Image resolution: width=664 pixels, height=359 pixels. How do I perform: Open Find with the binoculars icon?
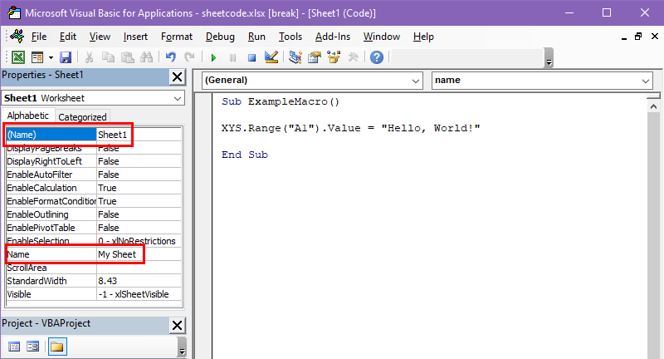tap(147, 57)
